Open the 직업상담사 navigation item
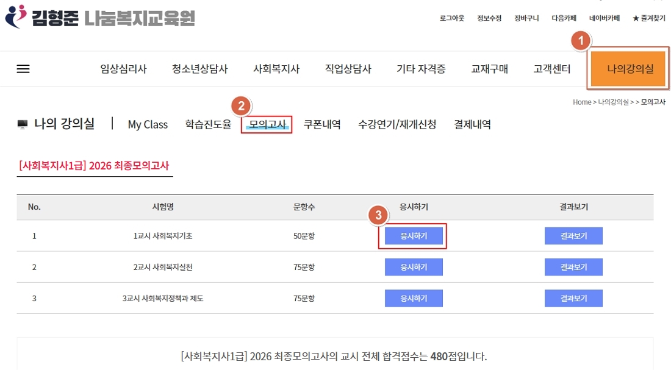 348,69
